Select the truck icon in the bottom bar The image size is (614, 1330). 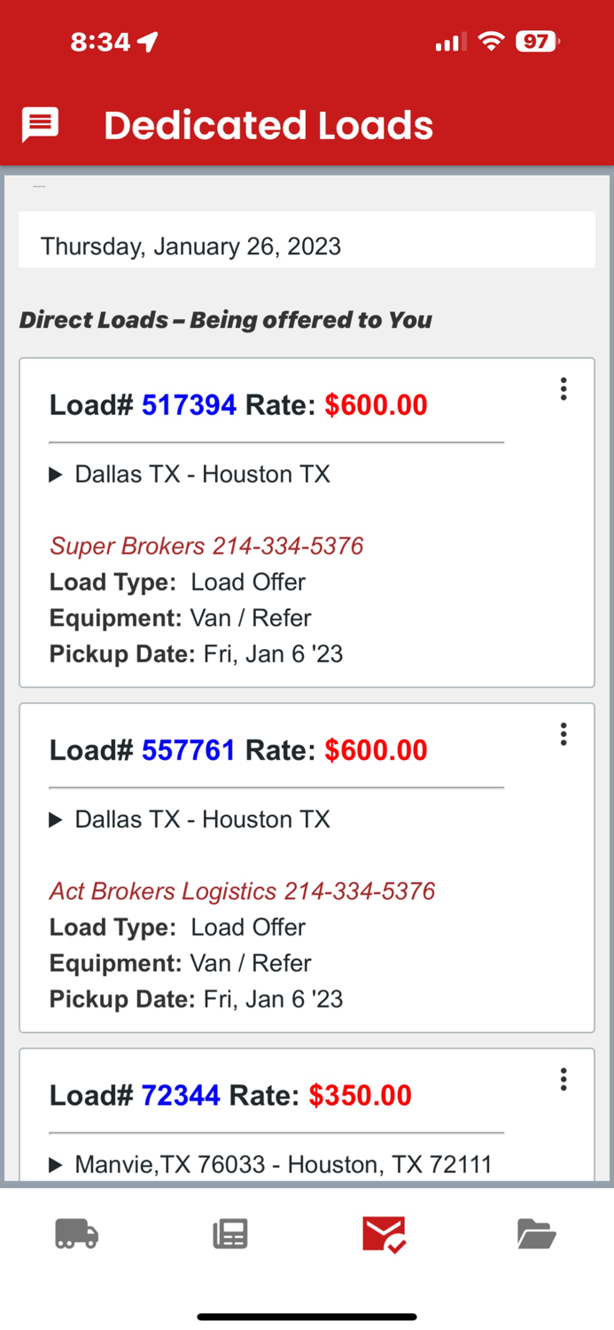[x=76, y=1233]
